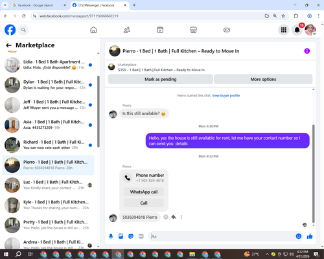Open the Facebook menu grid icon
Image resolution: width=324 pixels, height=259 pixels.
[x=284, y=30]
